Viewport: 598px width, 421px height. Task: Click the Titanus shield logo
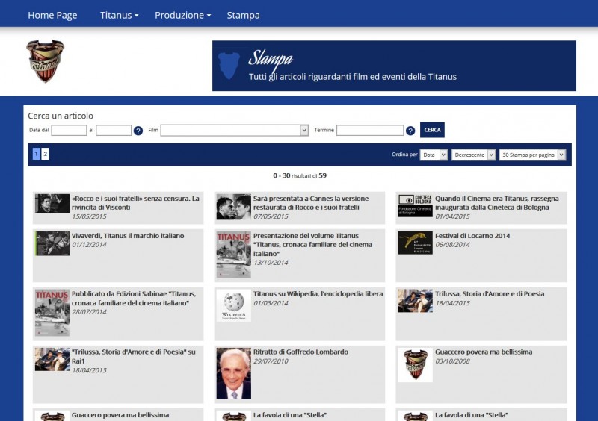pos(46,61)
